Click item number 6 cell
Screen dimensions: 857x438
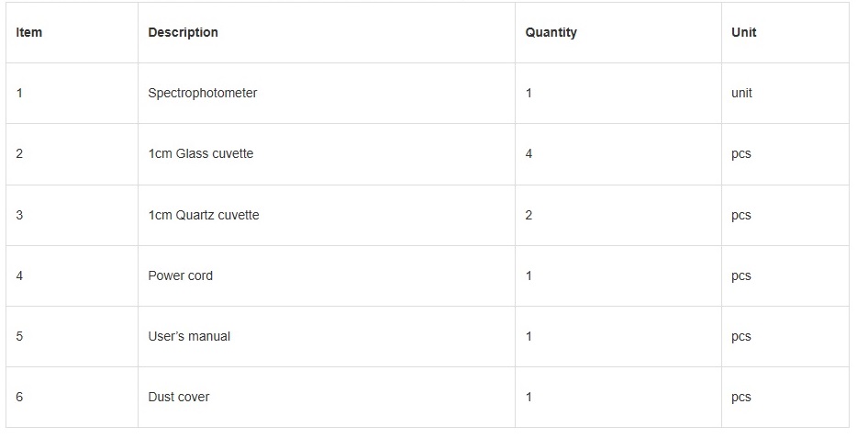(20, 397)
